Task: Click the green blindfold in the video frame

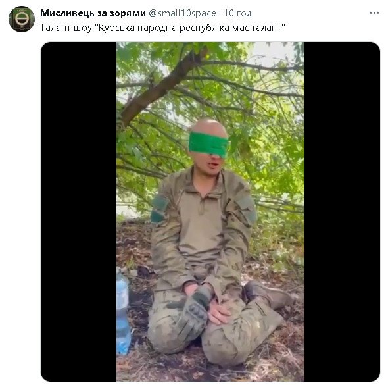Action: [208, 145]
